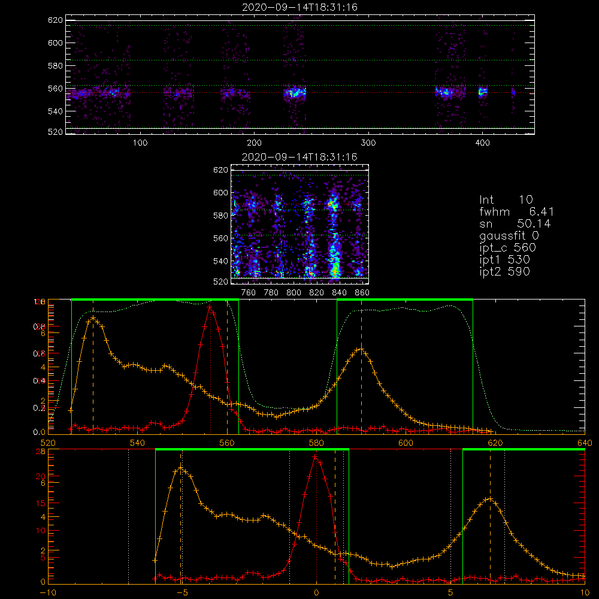Click the orange dashed marker at 590 in upper profile
599x599 pixels.
point(361,367)
